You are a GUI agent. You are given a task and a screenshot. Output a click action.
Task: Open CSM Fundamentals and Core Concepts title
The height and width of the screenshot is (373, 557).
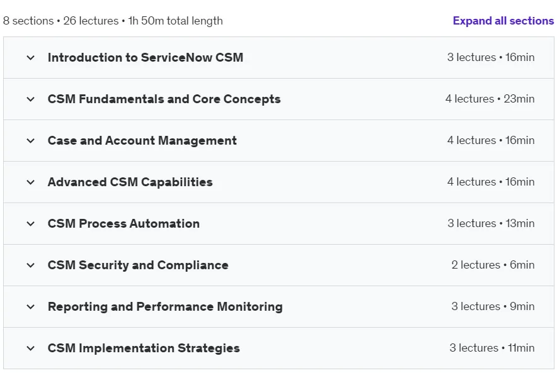(x=164, y=99)
